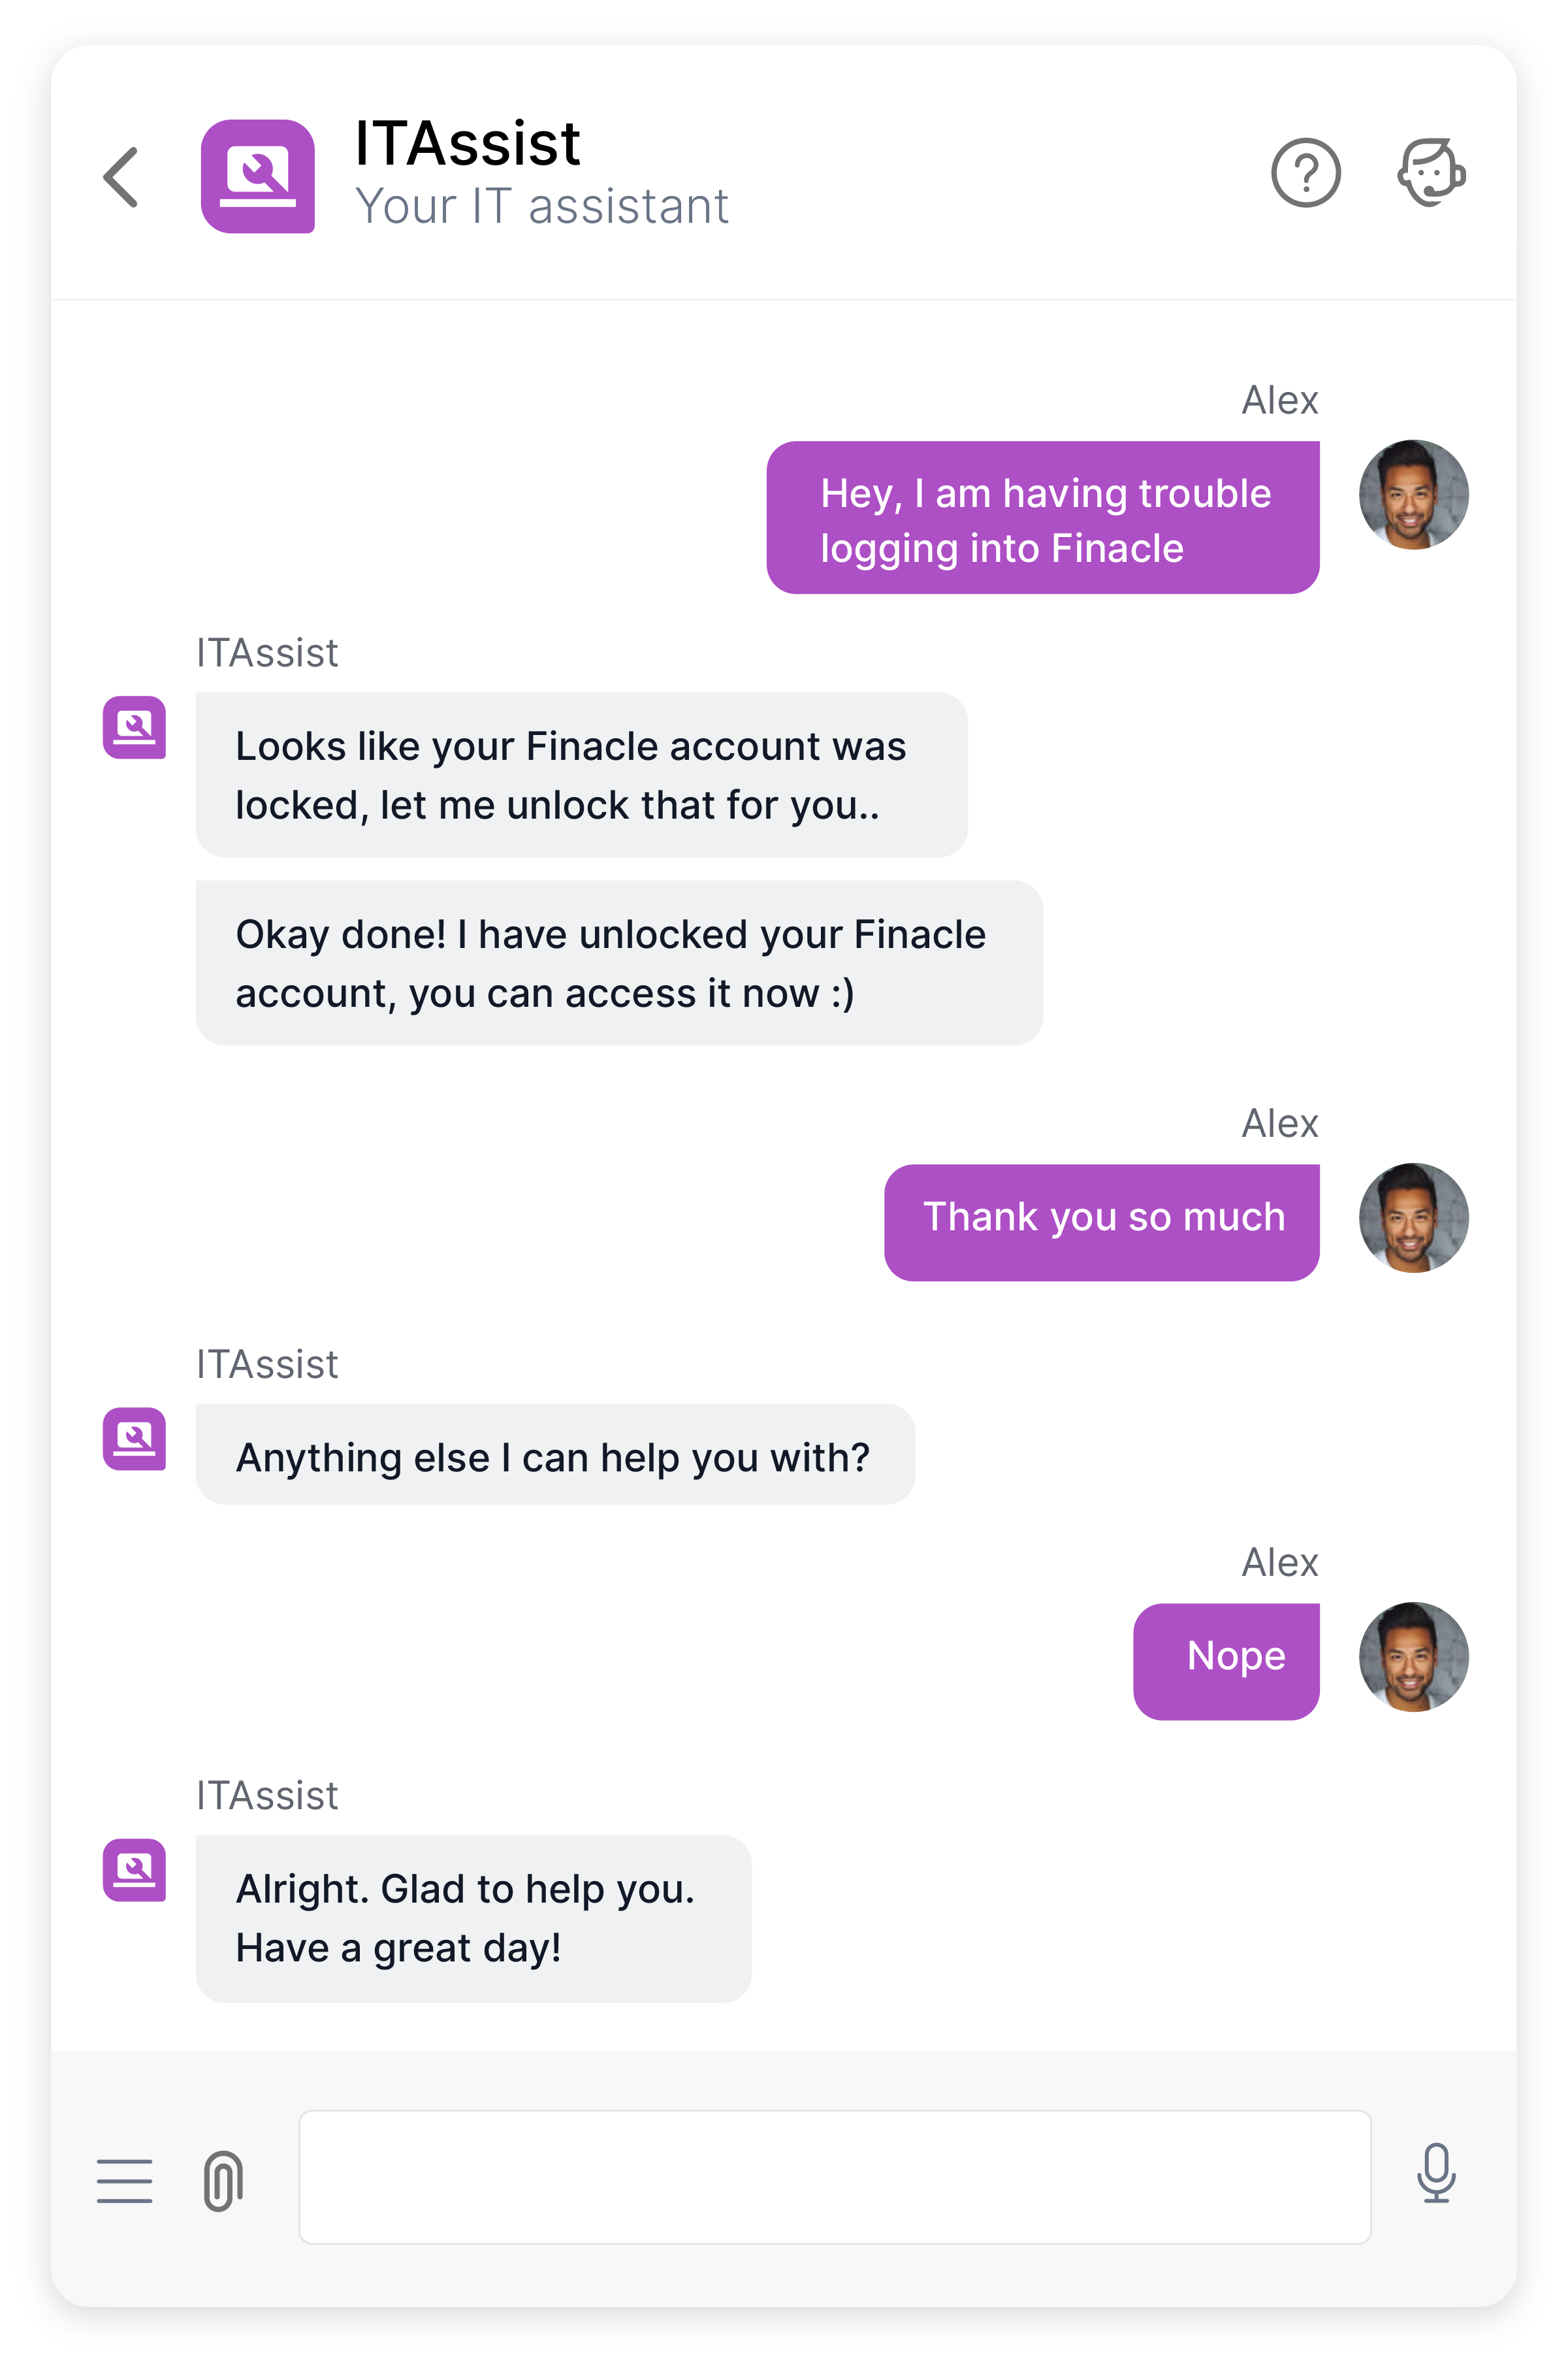Go back using the left chevron arrow
The width and height of the screenshot is (1568, 2358).
click(x=121, y=177)
